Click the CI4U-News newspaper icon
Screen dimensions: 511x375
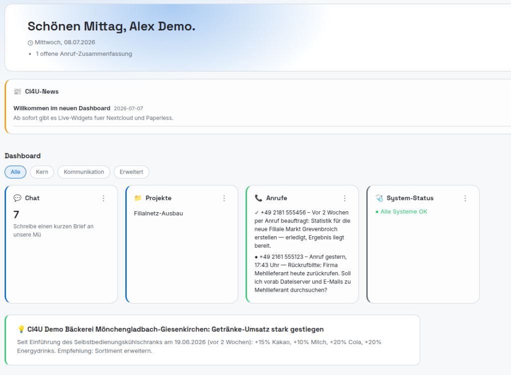point(17,92)
